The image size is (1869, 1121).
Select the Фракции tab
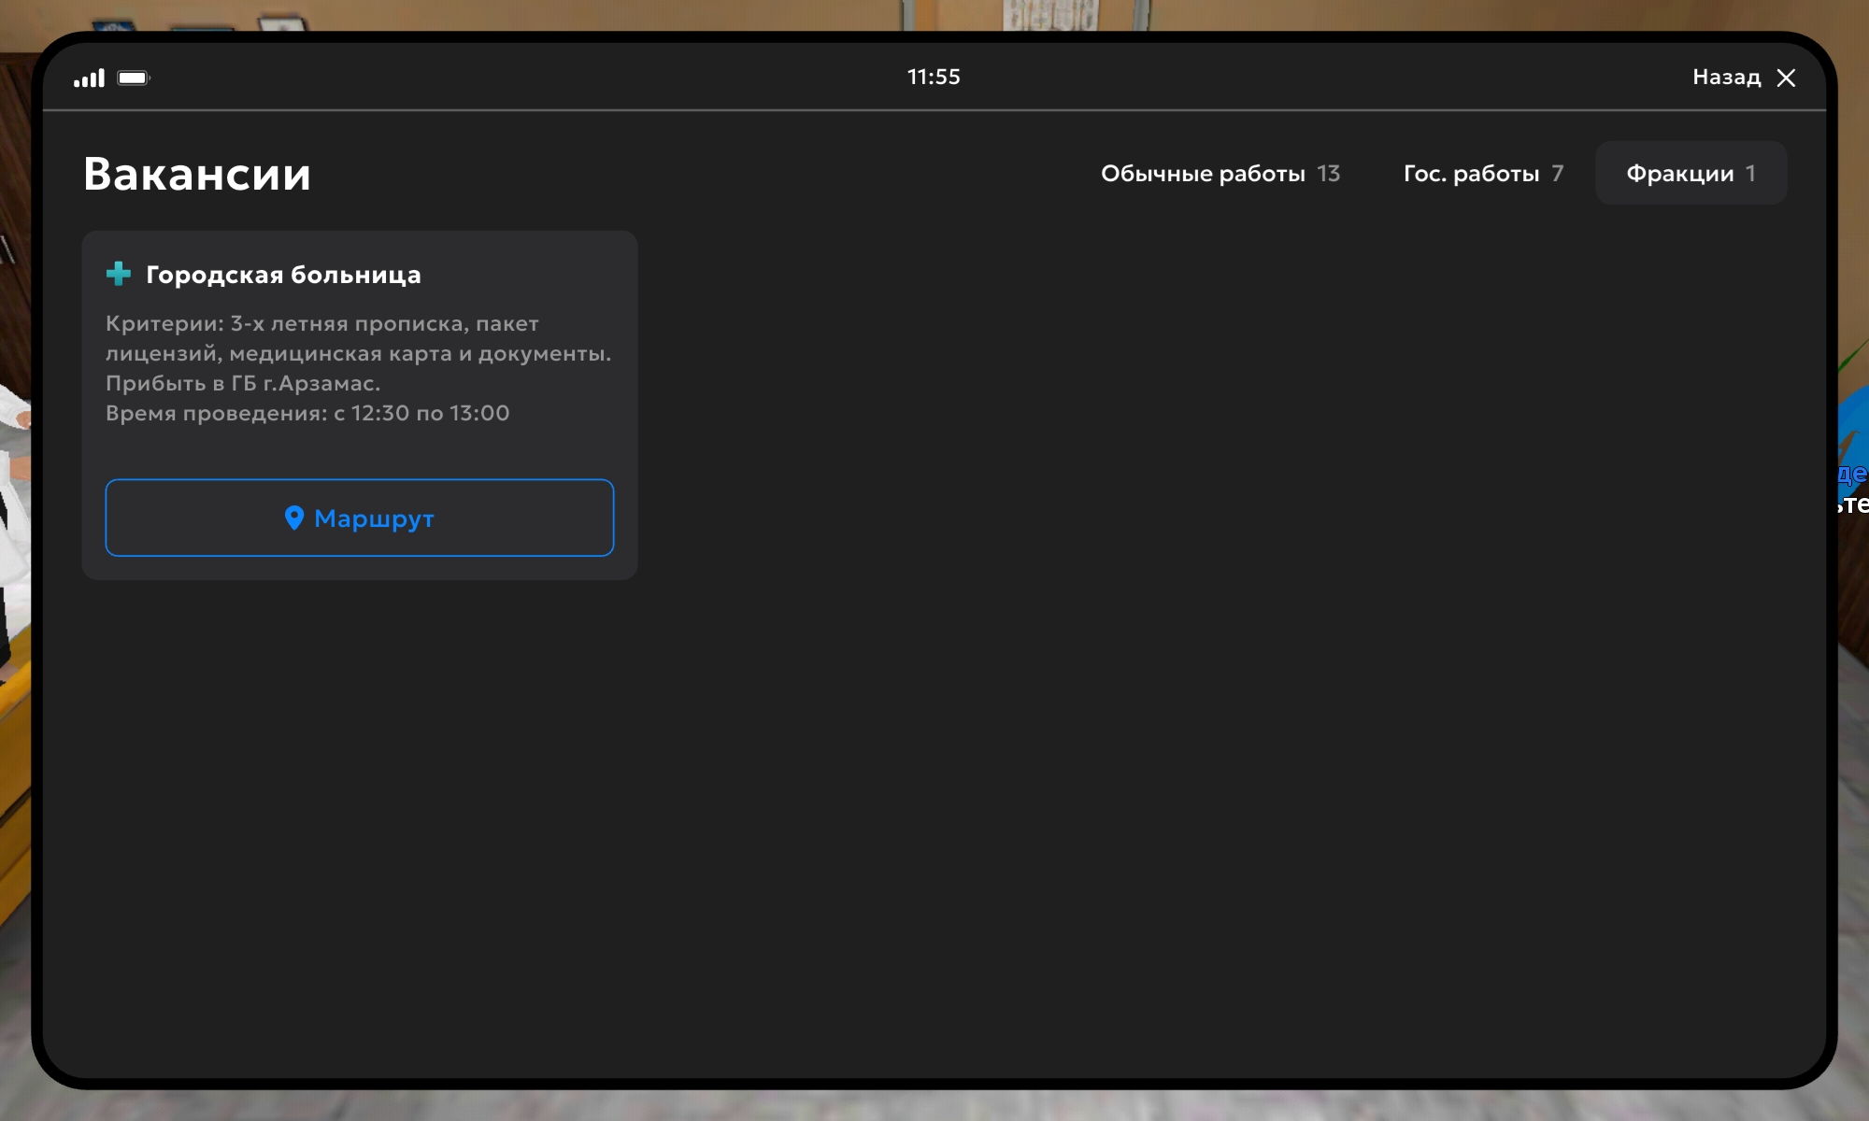click(1679, 174)
